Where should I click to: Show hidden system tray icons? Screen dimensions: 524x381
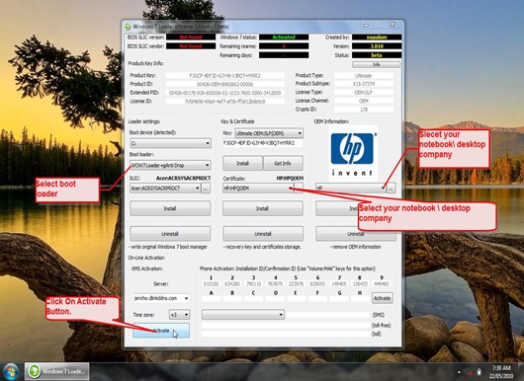tap(459, 372)
